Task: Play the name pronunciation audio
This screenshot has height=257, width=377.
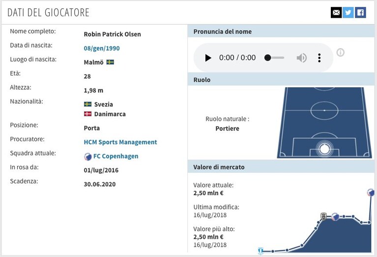Action: pos(208,58)
